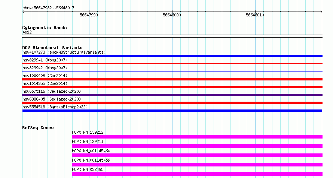The width and height of the screenshot is (333, 178).
Task: Click the HOPX|NM_001145459 transcript label
Action: click(x=91, y=160)
